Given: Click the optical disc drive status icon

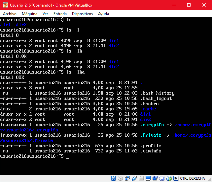Looking at the screenshot, I should (121, 178).
